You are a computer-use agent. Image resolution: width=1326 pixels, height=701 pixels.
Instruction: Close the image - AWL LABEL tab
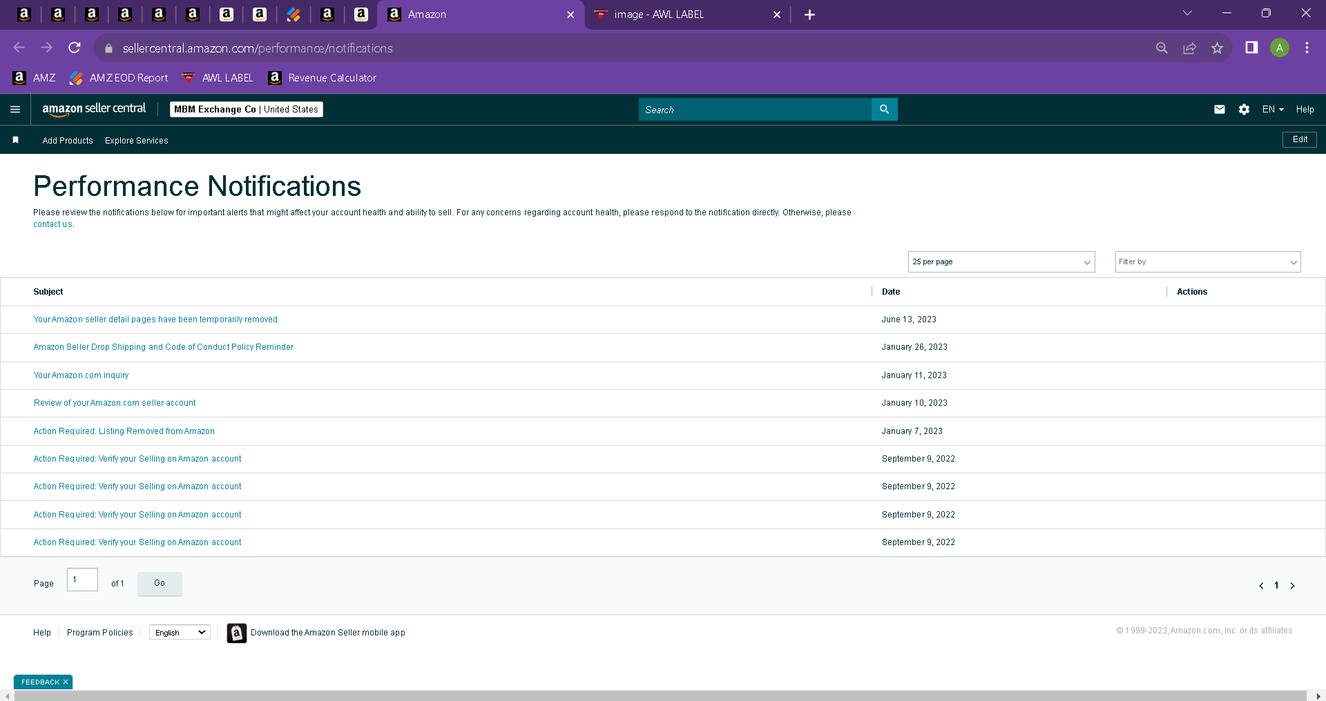pyautogui.click(x=776, y=14)
